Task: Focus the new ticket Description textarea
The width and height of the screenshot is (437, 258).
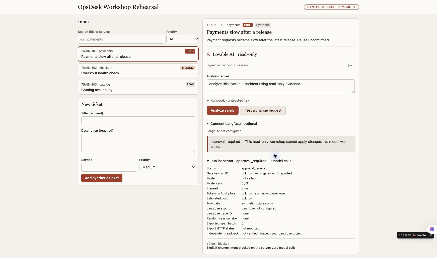Action: coord(138,143)
